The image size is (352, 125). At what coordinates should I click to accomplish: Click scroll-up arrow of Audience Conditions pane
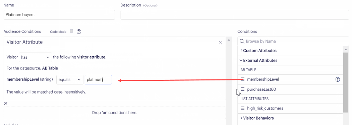click(229, 40)
